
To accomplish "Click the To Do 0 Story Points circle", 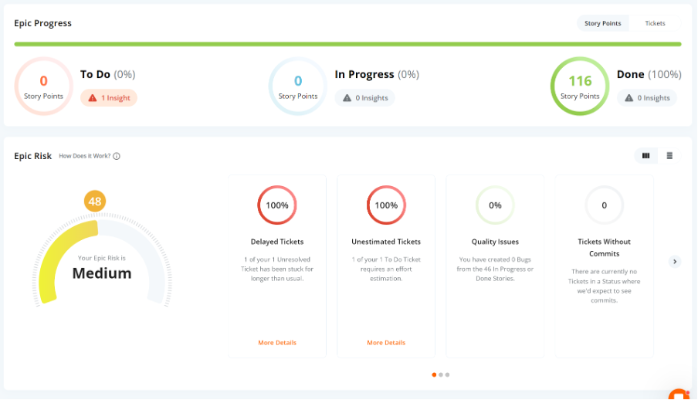I will point(43,86).
